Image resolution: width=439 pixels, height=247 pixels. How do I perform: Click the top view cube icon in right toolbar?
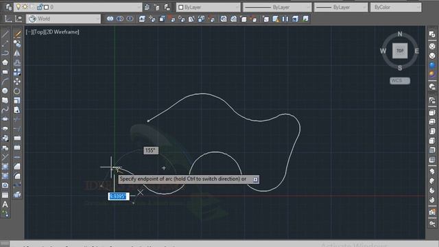click(x=432, y=113)
